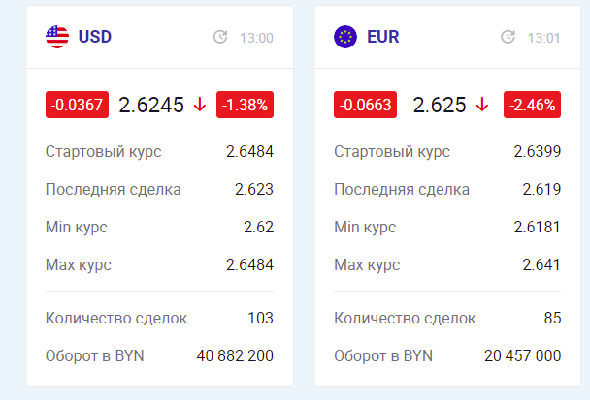
Task: Click the 13:01 update time on EUR
Action: click(543, 38)
